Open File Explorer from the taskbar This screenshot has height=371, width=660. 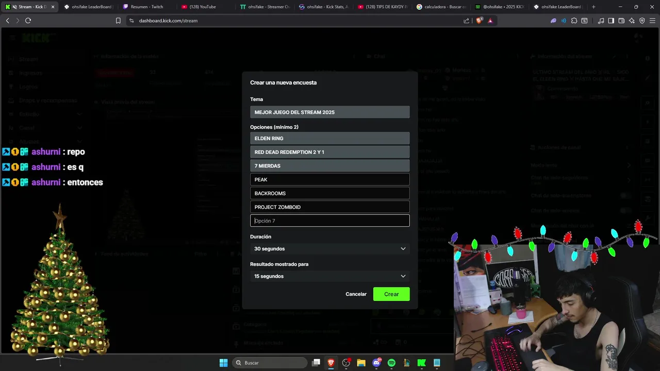tap(361, 363)
